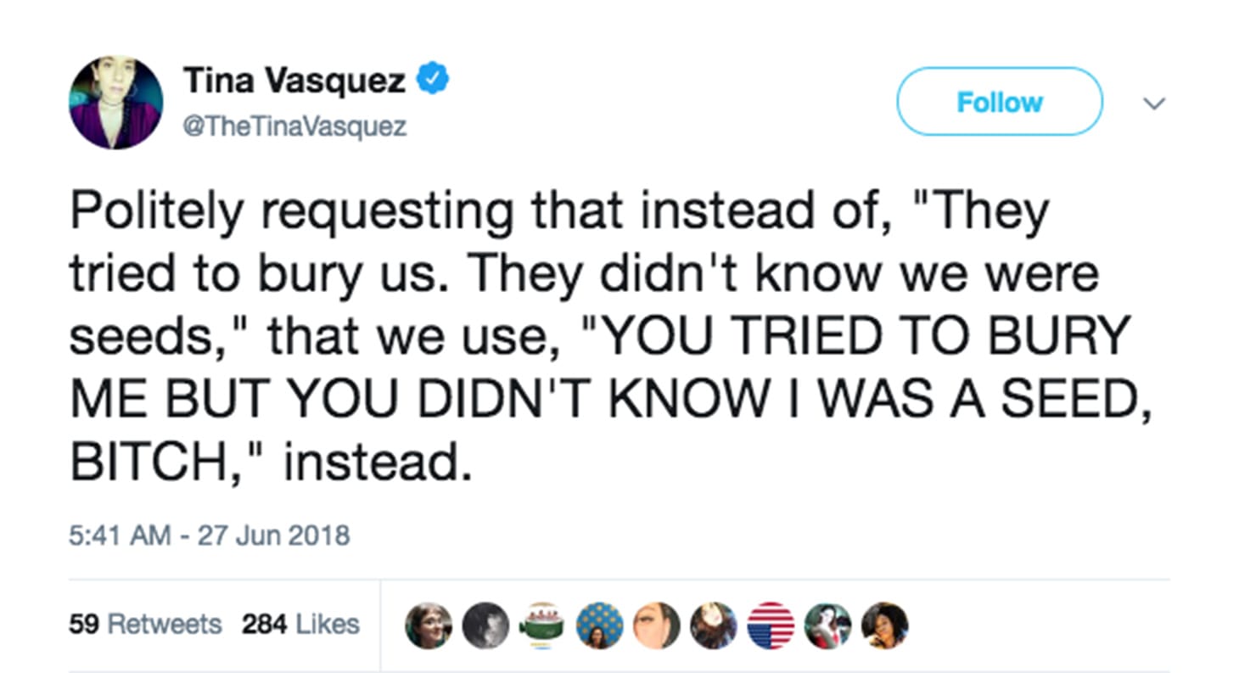Screen dimensions: 1239x673
Task: Open the @TheTinaVasquez handle link
Action: 294,126
